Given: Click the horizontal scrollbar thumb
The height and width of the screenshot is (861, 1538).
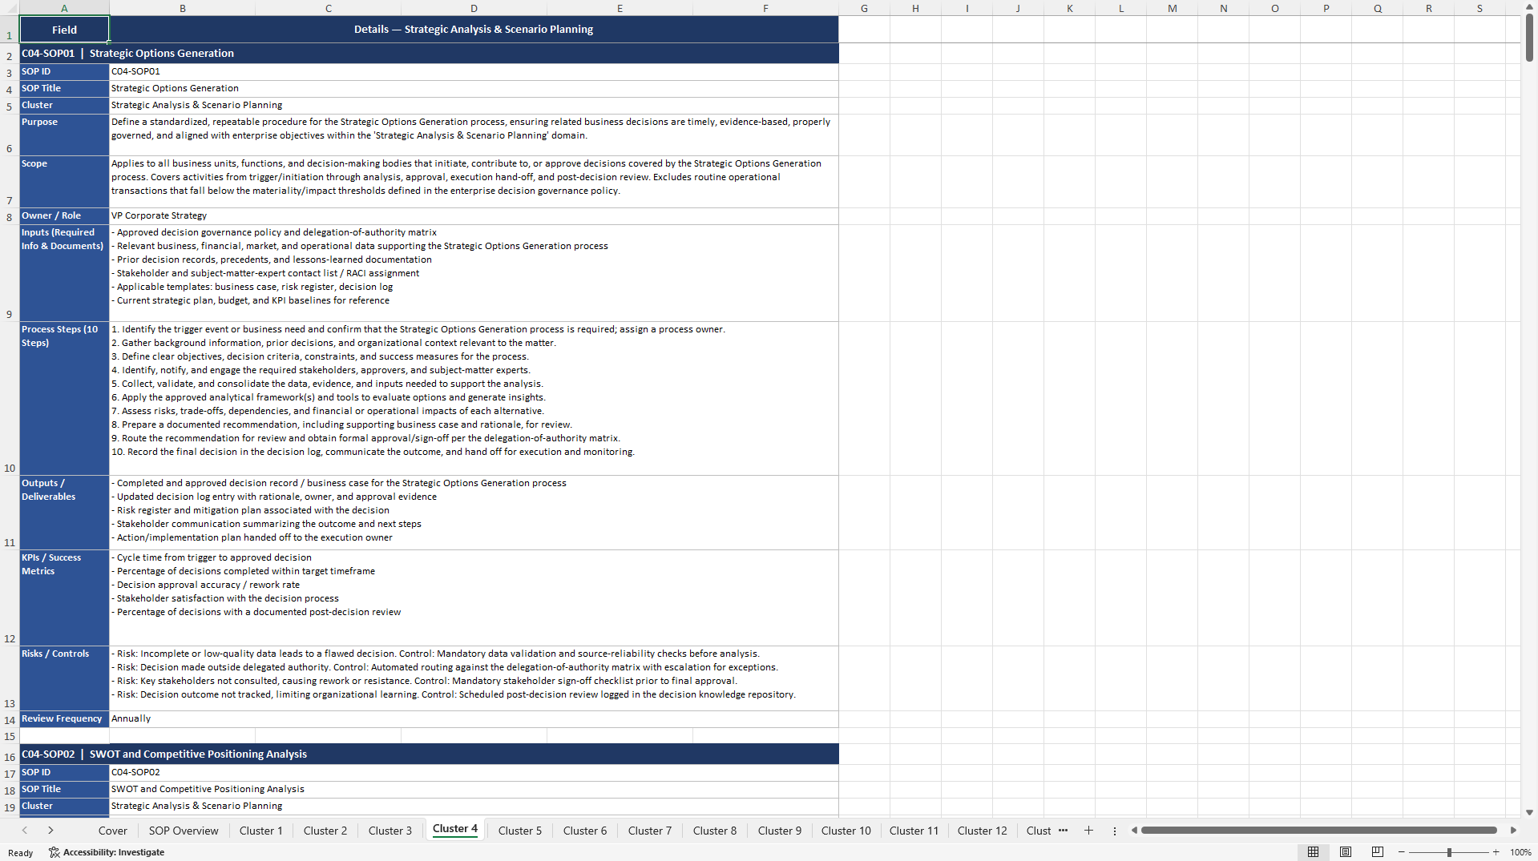Looking at the screenshot, I should pyautogui.click(x=1318, y=831).
